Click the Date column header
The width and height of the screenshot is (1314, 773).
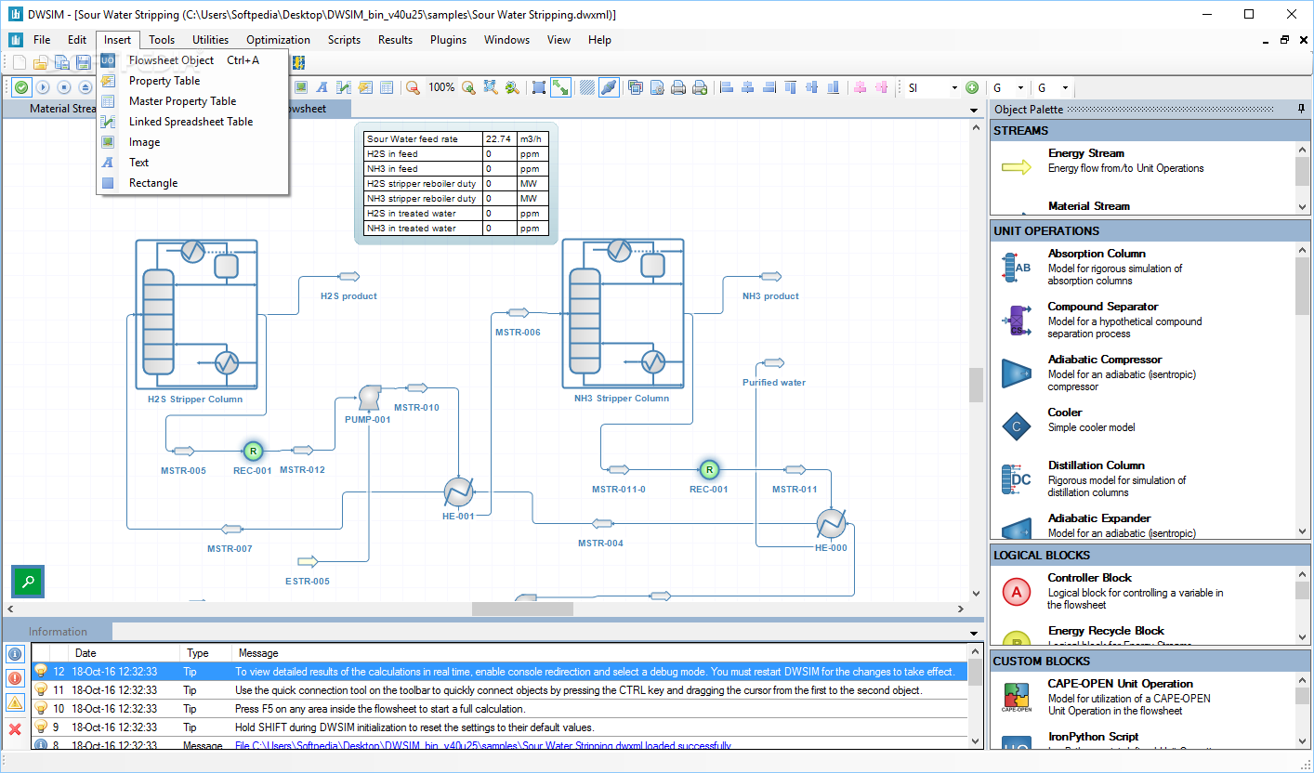125,653
